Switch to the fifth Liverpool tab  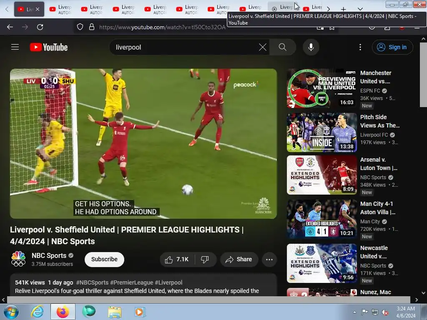coord(156,9)
